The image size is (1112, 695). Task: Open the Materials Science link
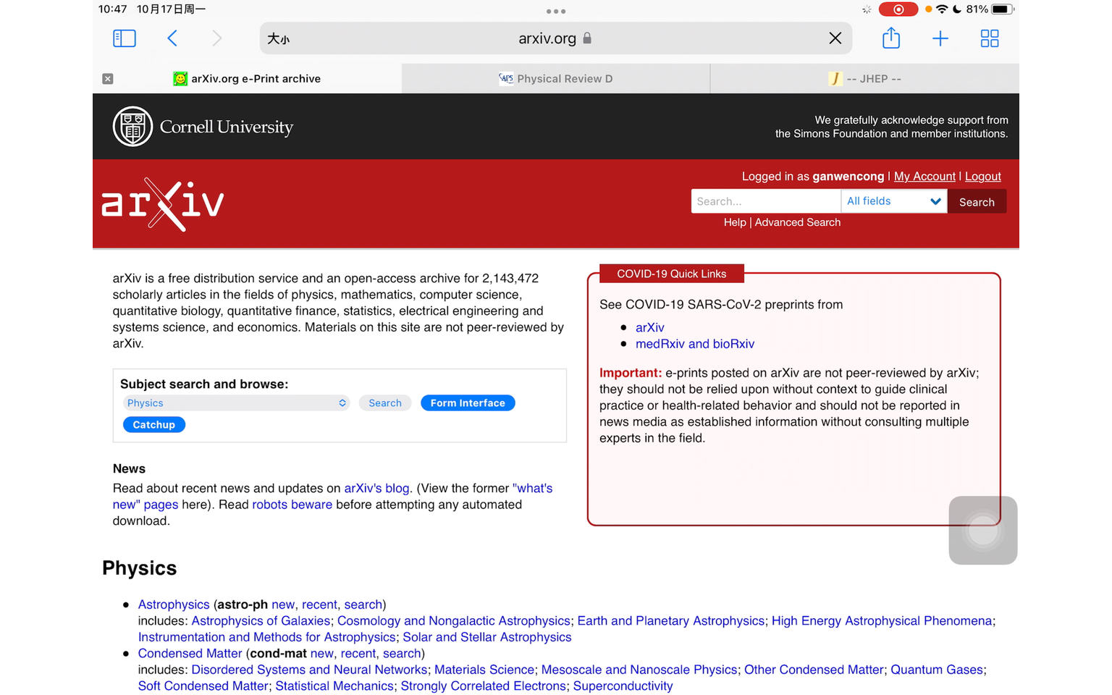(x=484, y=670)
